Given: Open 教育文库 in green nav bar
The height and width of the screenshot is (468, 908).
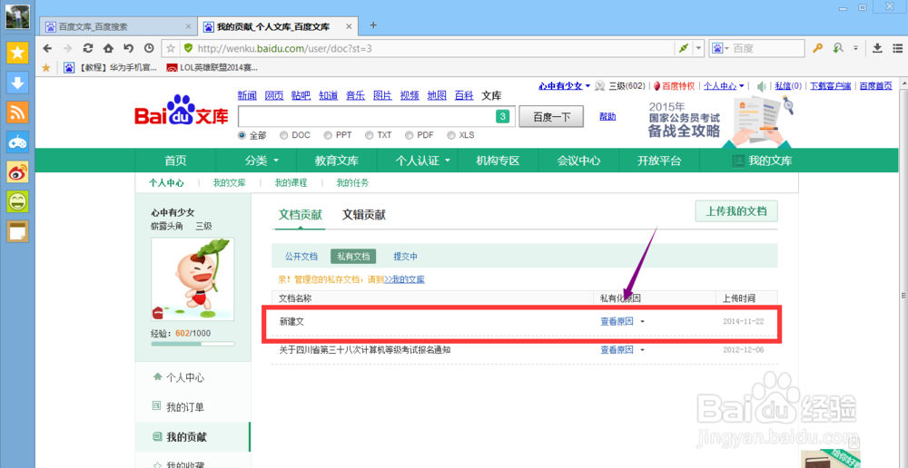Looking at the screenshot, I should (x=337, y=161).
